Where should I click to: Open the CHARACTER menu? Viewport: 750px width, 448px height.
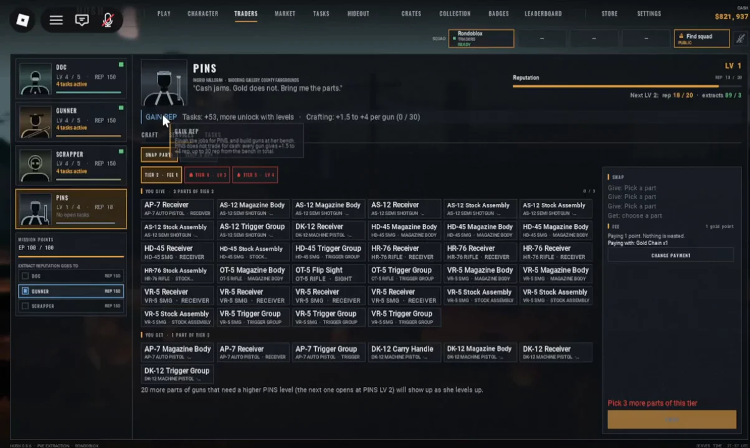click(x=203, y=14)
